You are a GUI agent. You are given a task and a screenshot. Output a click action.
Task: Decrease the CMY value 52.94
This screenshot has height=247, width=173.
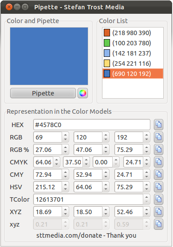click(x=106, y=177)
